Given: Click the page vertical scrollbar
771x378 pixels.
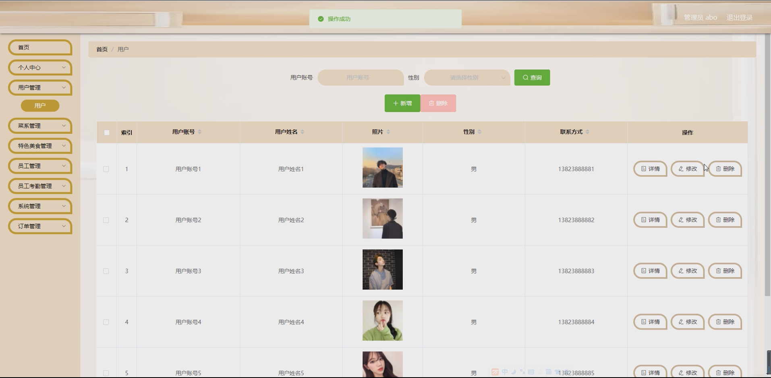Looking at the screenshot, I should pos(768,165).
